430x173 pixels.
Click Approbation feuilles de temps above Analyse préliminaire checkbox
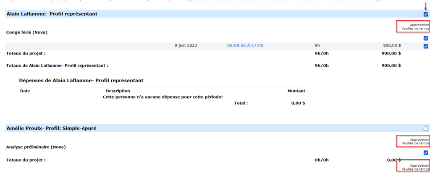click(413, 142)
